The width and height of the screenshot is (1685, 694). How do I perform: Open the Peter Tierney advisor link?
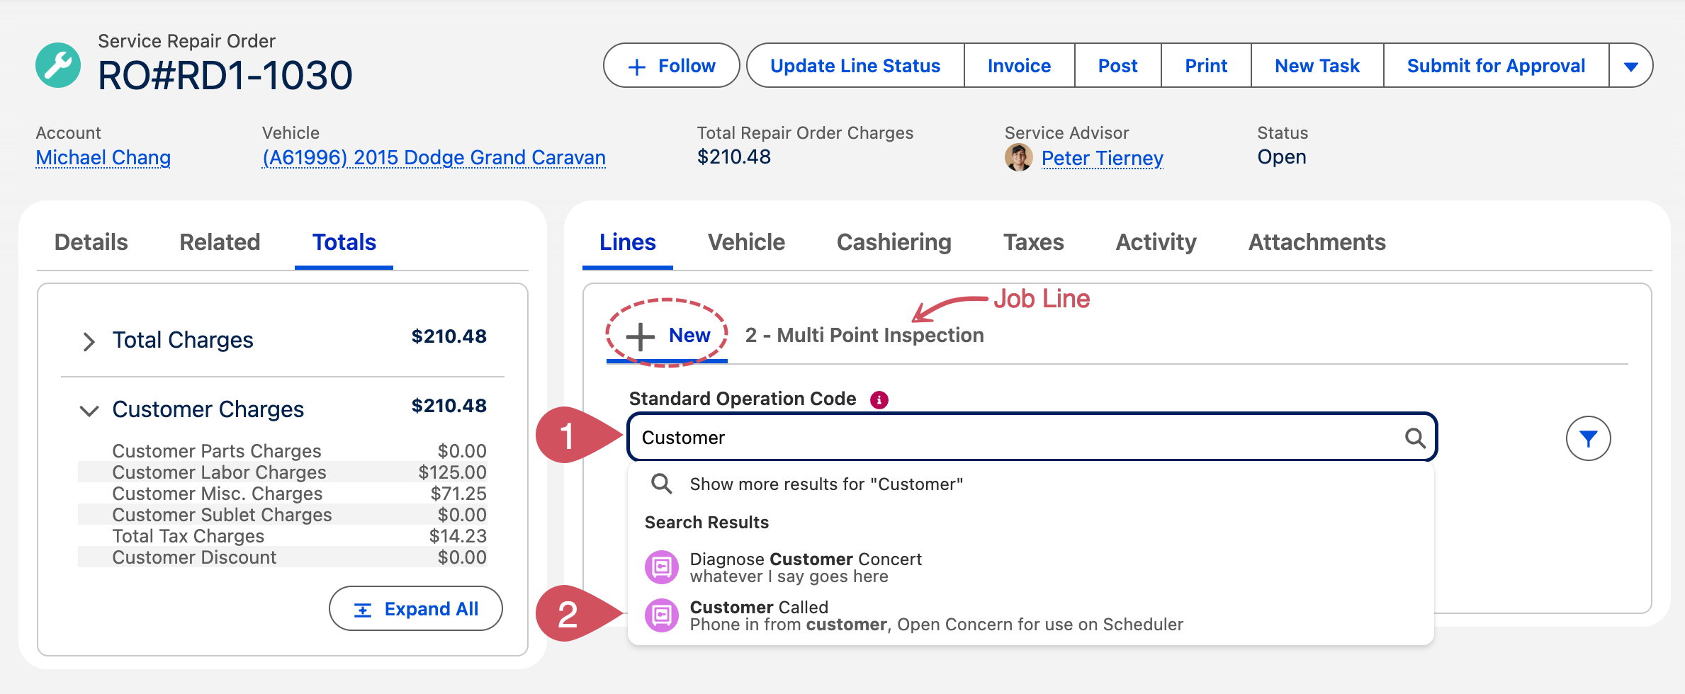coord(1102,158)
